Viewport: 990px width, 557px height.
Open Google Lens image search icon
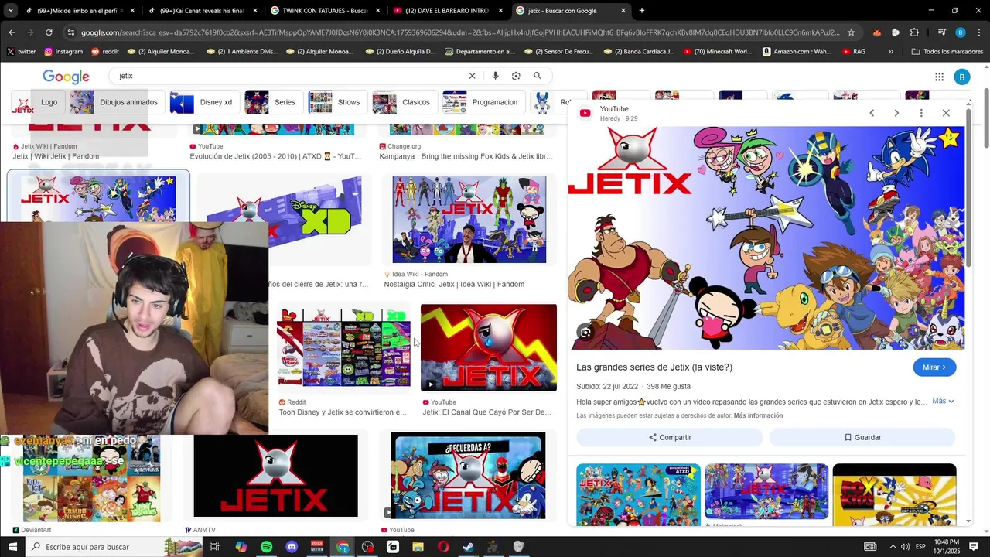(x=516, y=76)
